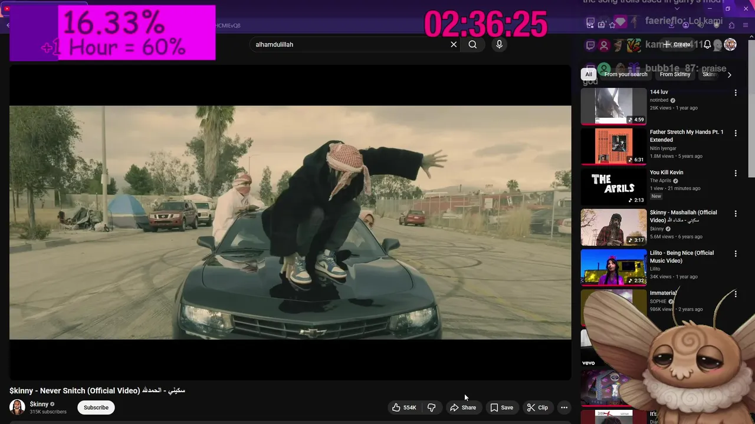Screen dimensions: 755x424
Task: Click the main video player to pause
Action: point(290,223)
